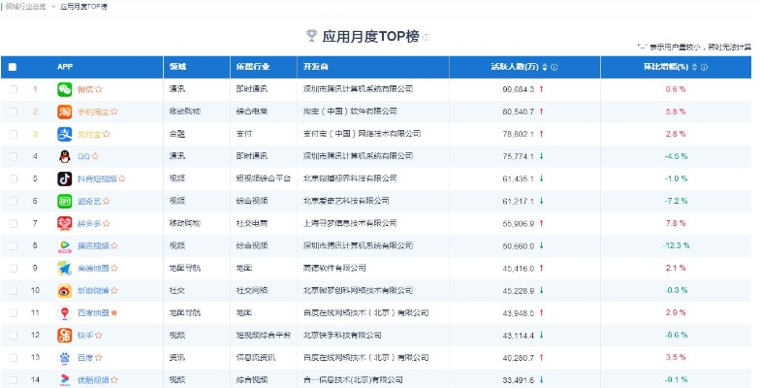Click the Taobao app icon
This screenshot has width=761, height=388.
65,112
